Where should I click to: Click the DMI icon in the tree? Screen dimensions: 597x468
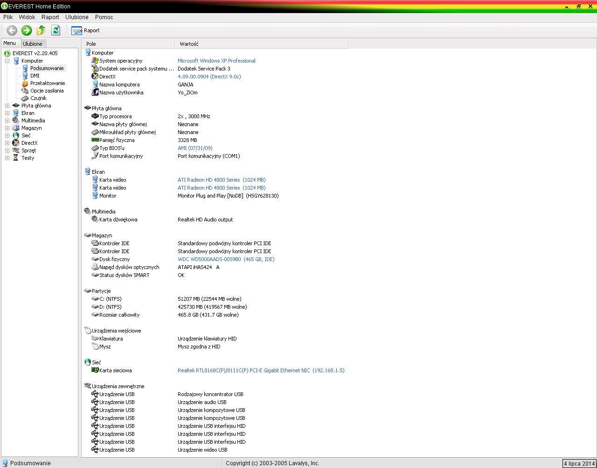tap(25, 76)
